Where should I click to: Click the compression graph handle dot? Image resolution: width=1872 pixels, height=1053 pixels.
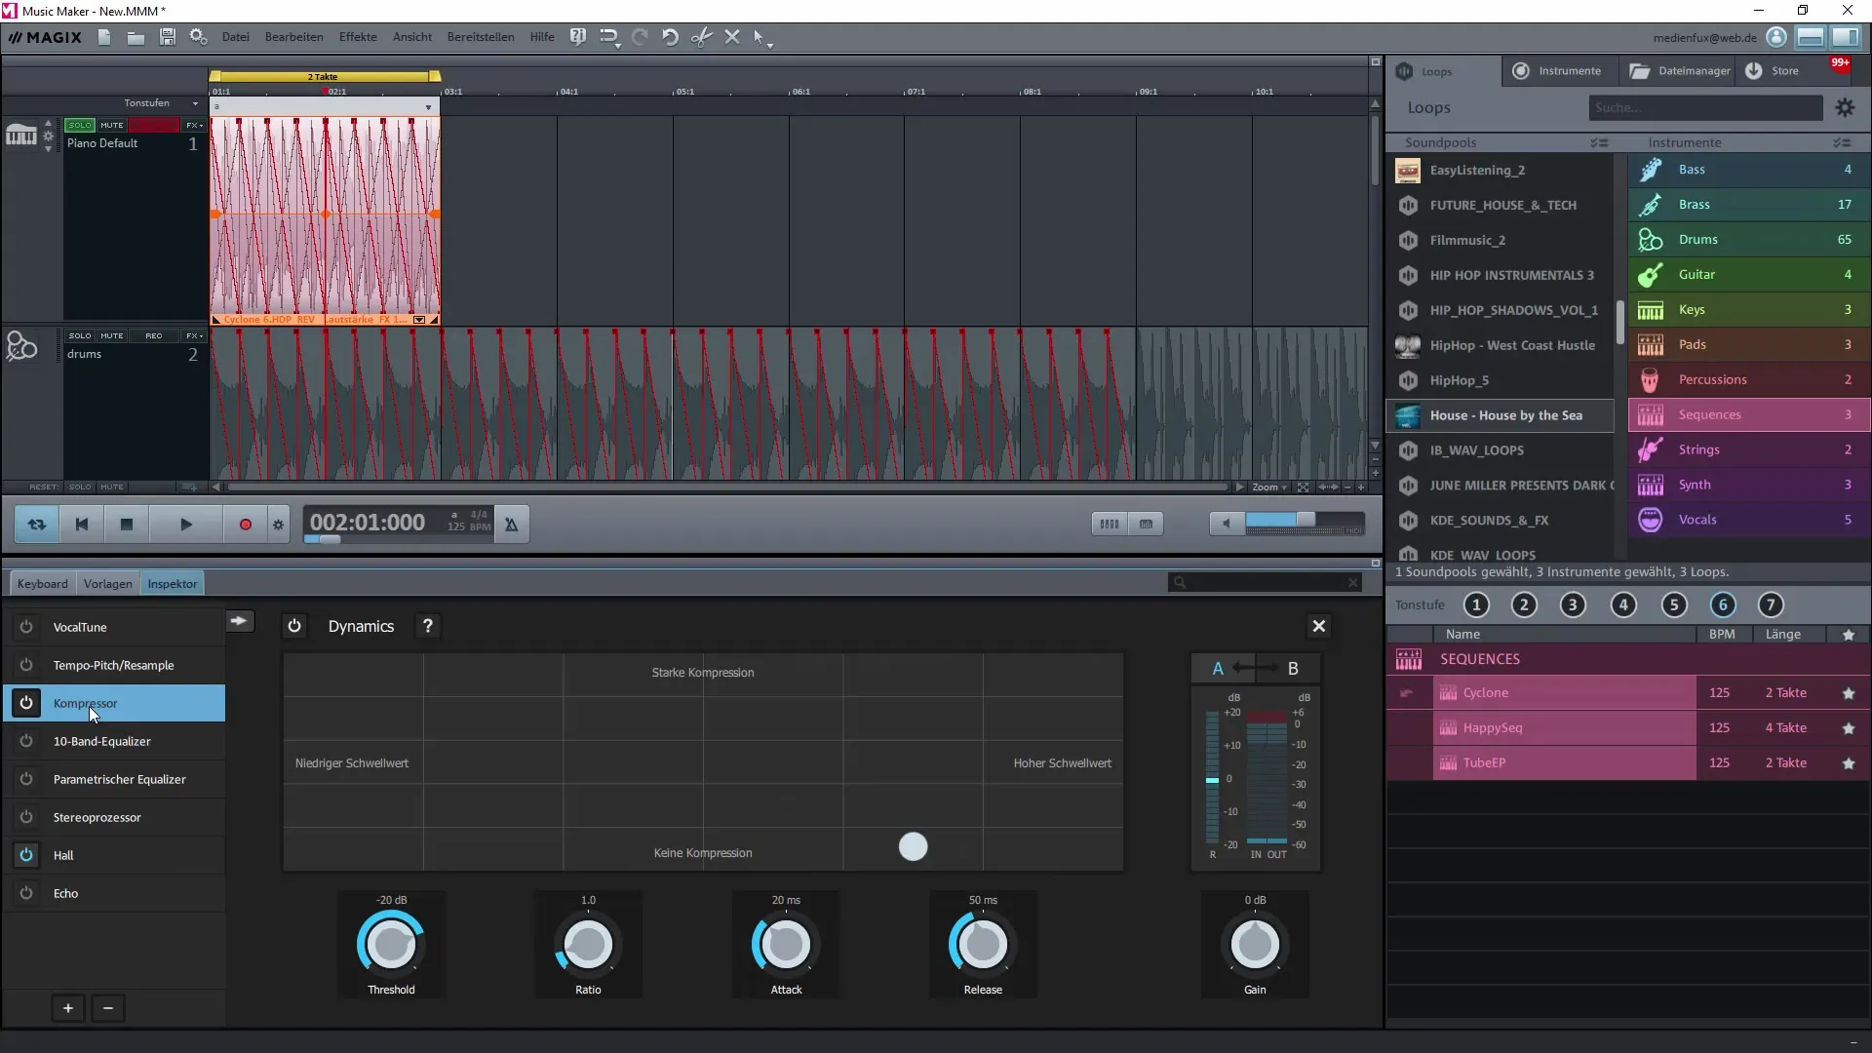[x=913, y=846]
